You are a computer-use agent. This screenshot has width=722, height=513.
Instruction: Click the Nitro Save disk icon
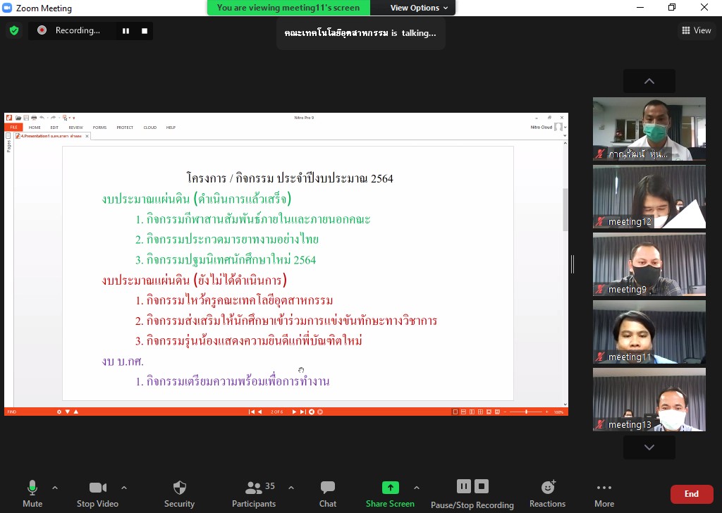click(26, 118)
